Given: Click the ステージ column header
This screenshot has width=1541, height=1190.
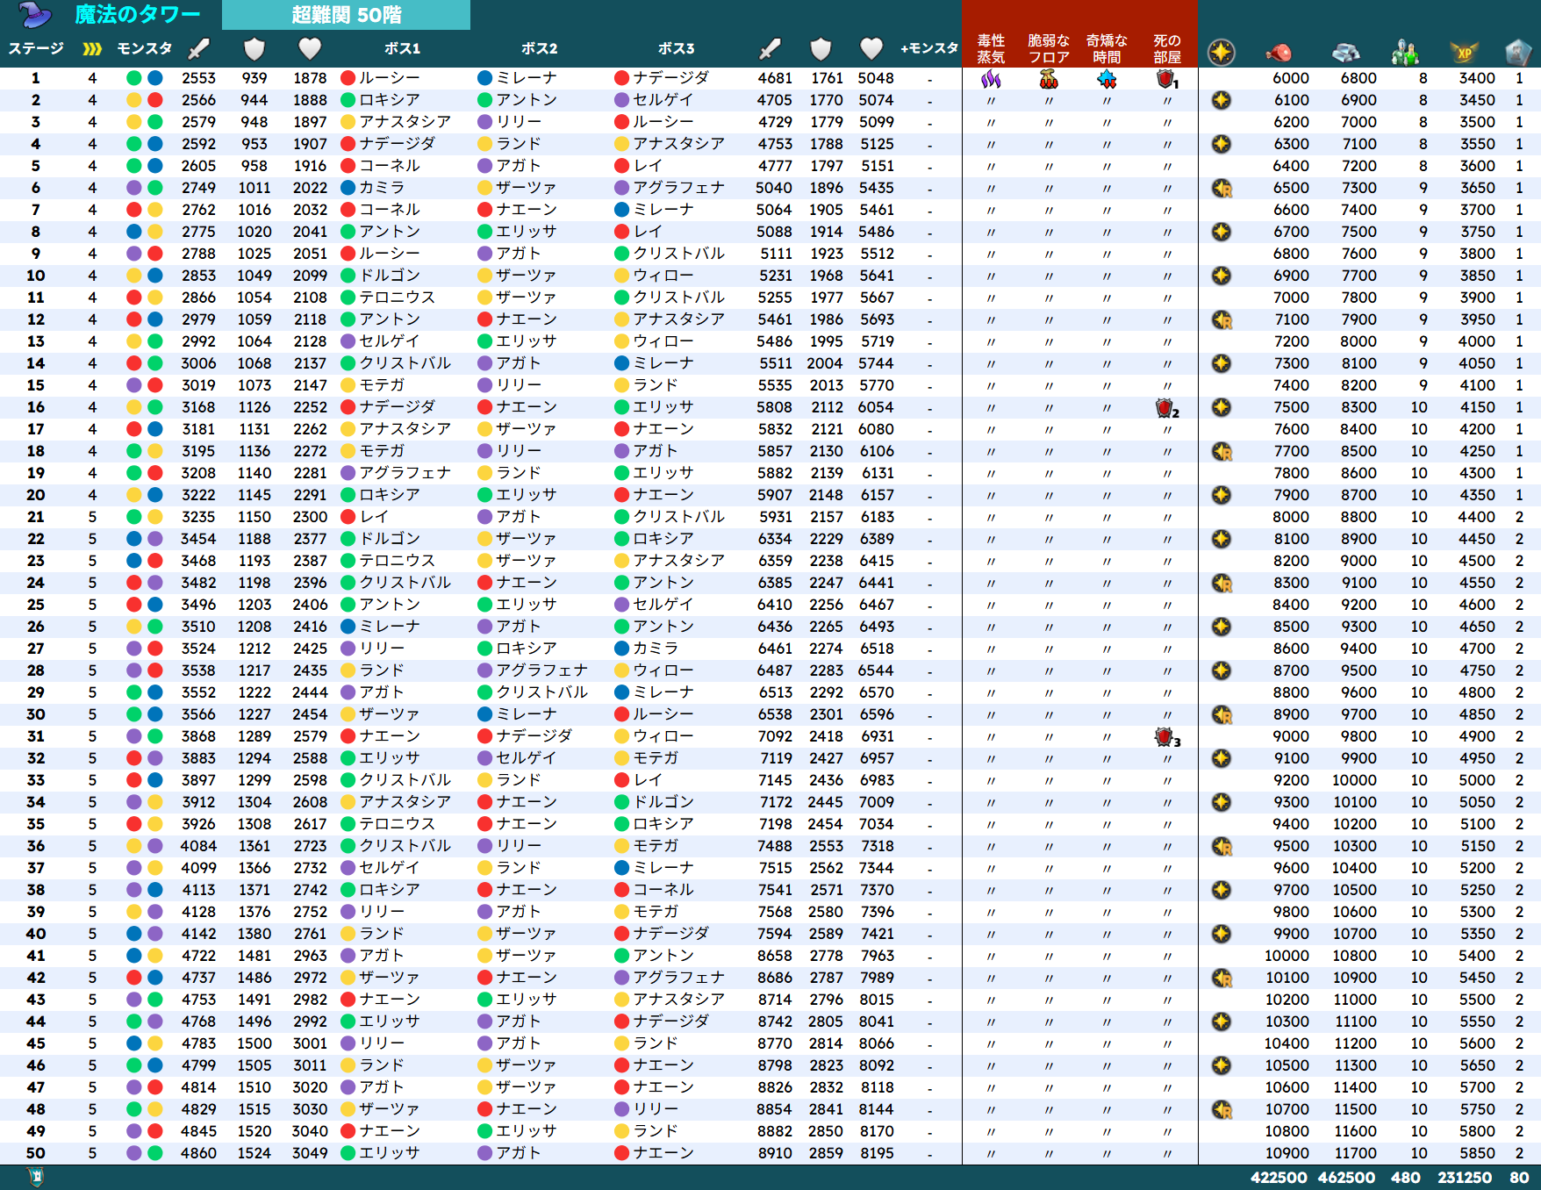Looking at the screenshot, I should [x=36, y=48].
